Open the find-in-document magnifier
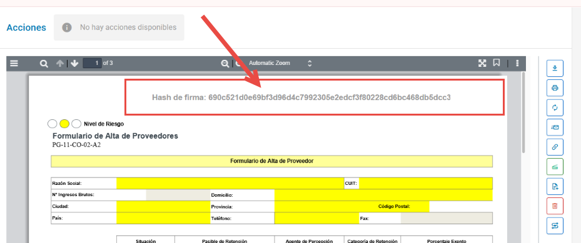The height and width of the screenshot is (243, 581). click(x=44, y=64)
